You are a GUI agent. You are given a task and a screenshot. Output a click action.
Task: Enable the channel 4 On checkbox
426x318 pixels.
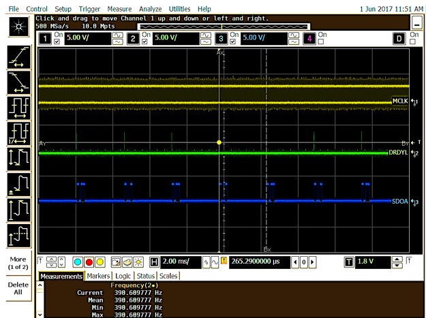point(321,42)
